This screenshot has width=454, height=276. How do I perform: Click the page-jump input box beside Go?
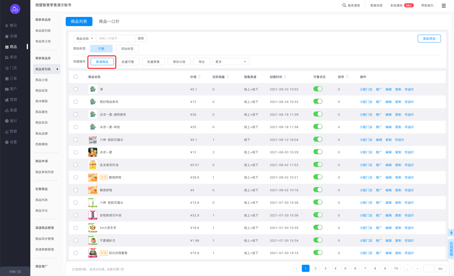point(429,269)
